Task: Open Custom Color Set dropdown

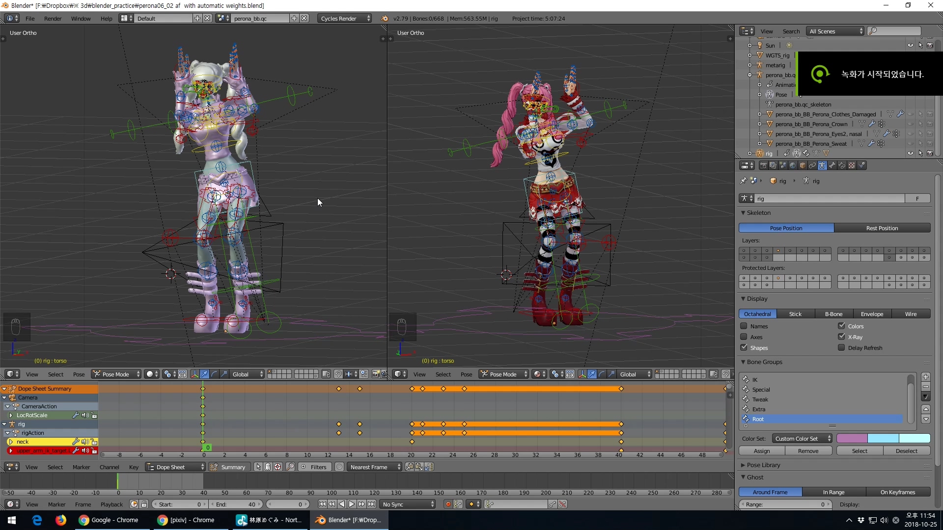Action: [802, 438]
